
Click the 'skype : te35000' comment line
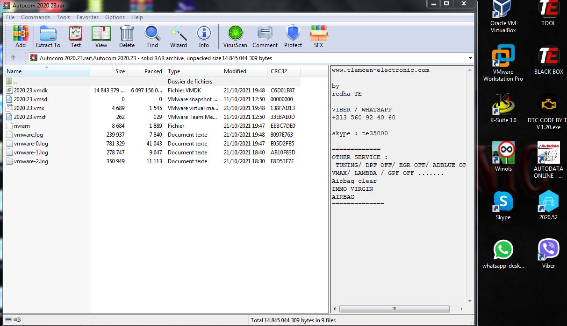(x=360, y=133)
